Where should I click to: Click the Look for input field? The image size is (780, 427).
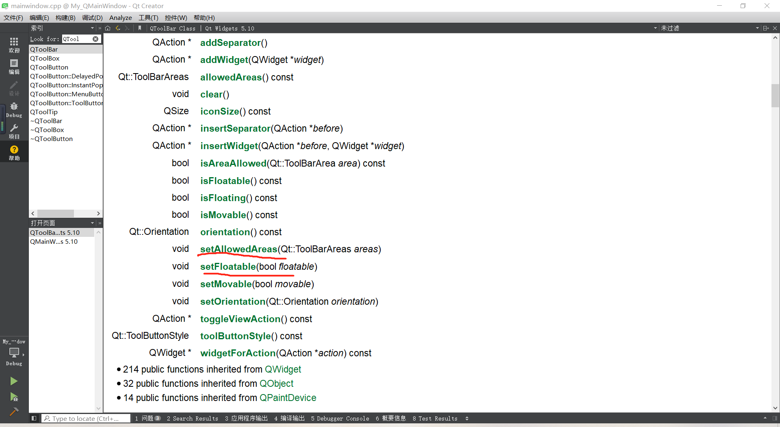77,39
